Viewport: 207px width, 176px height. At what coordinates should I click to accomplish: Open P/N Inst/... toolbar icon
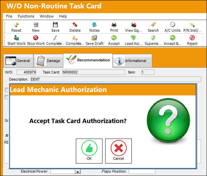pos(192,25)
